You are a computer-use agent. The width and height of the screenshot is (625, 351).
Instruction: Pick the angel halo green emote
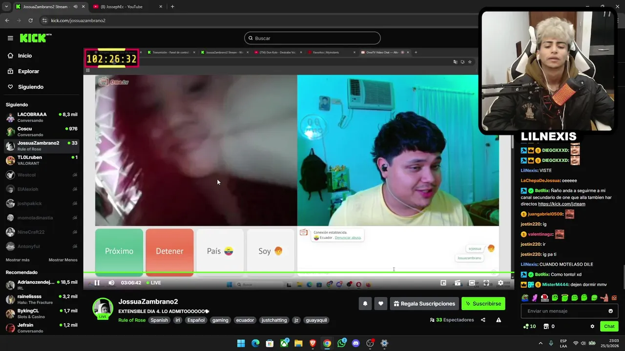click(x=564, y=298)
